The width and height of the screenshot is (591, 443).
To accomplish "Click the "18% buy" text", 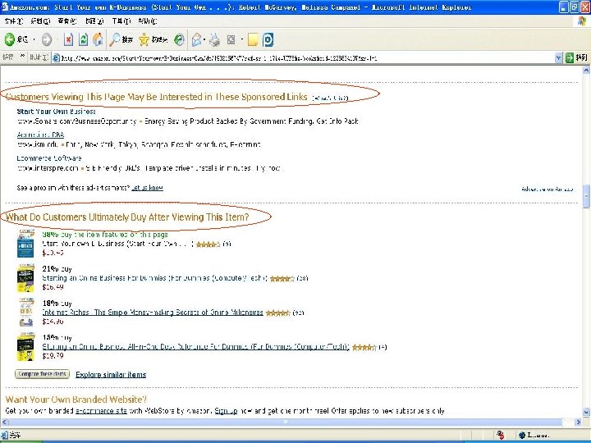I will click(x=57, y=303).
